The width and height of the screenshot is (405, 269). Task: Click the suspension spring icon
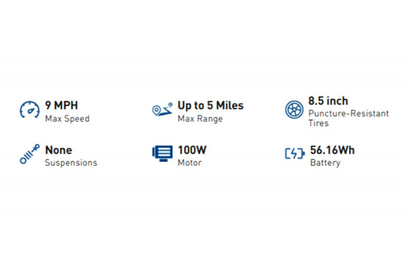(29, 154)
